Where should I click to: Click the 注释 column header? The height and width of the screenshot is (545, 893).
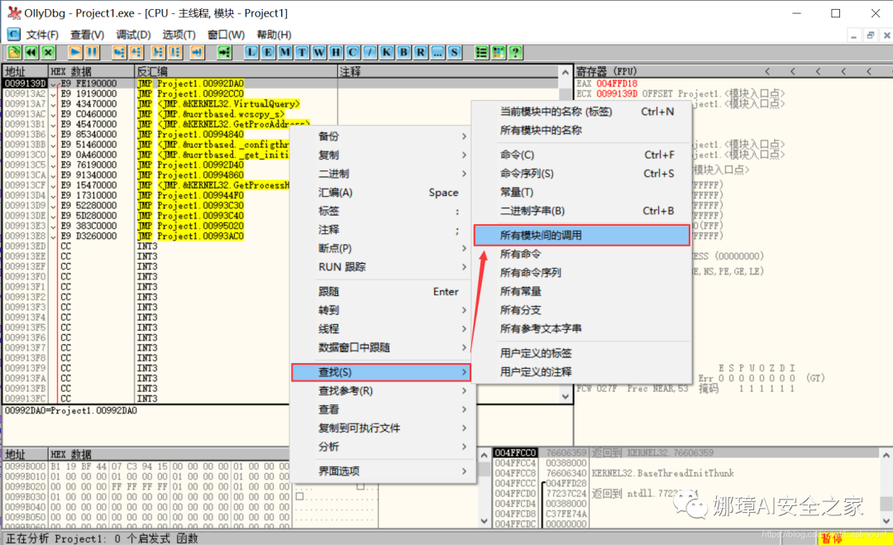point(447,71)
